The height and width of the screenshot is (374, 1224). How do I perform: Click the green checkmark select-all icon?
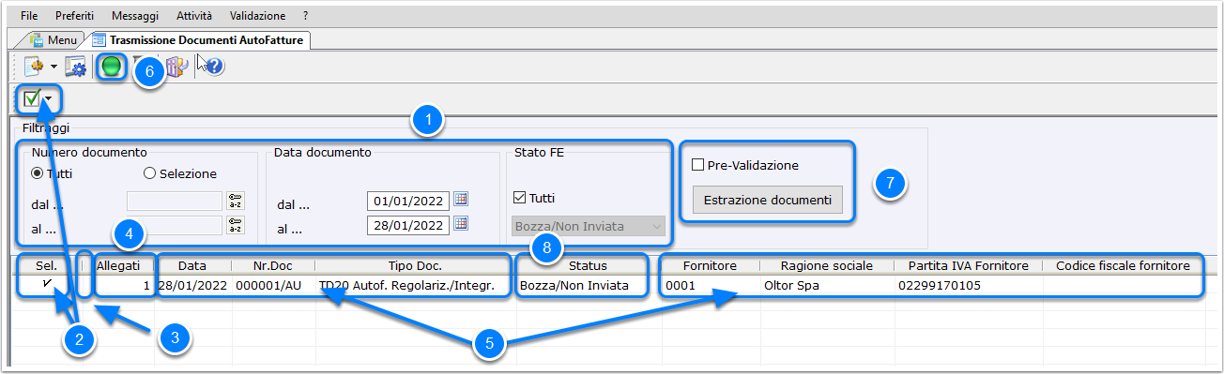tap(32, 97)
